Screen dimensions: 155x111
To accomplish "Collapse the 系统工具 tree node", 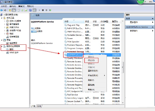I will [x=2, y=18].
